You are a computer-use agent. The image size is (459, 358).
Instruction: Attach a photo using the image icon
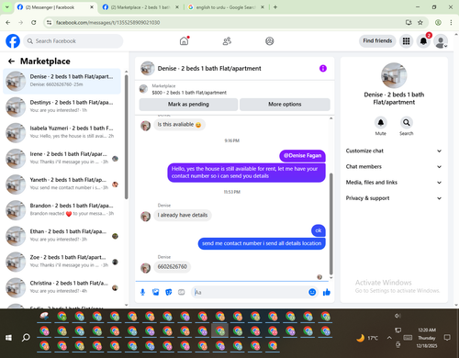[x=156, y=292]
